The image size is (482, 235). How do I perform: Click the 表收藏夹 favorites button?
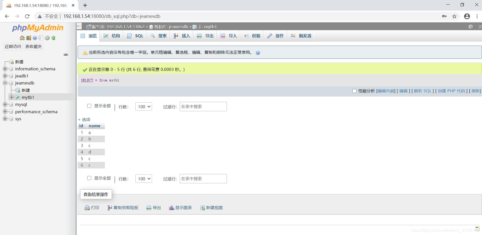(x=34, y=47)
